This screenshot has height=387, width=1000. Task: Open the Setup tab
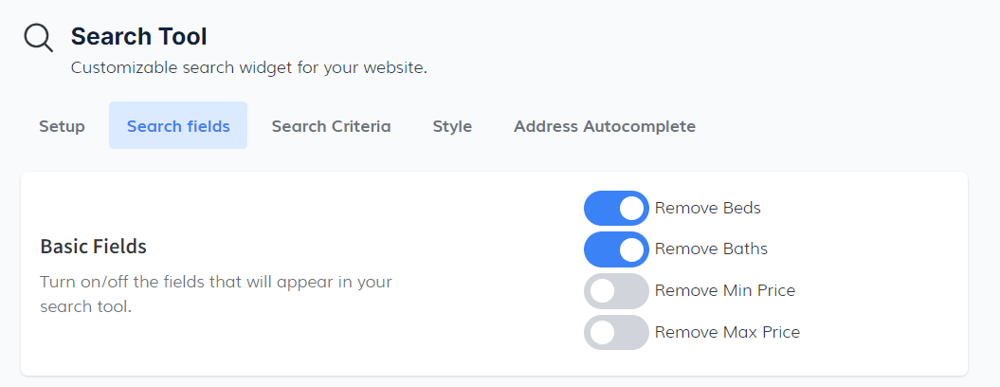62,126
